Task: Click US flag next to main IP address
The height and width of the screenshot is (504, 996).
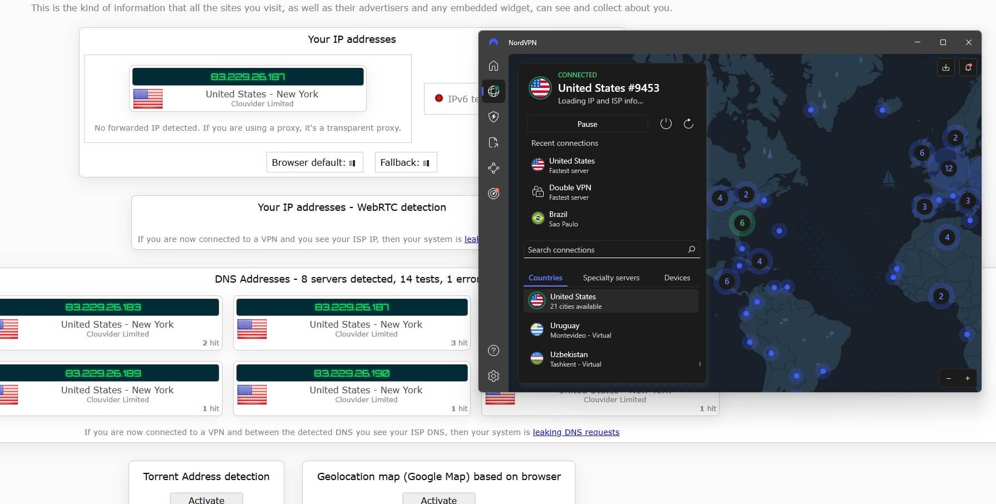Action: pyautogui.click(x=148, y=98)
